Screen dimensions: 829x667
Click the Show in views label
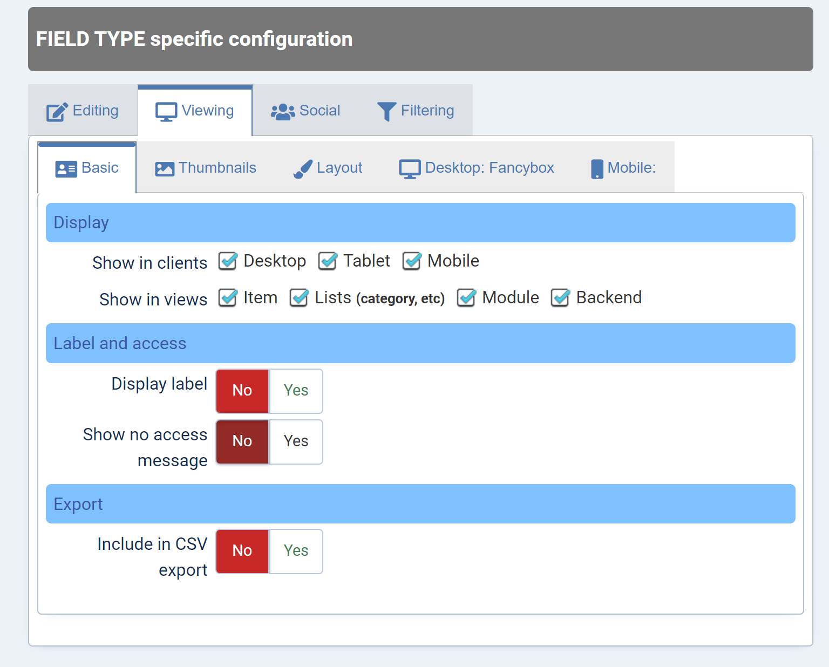click(153, 300)
